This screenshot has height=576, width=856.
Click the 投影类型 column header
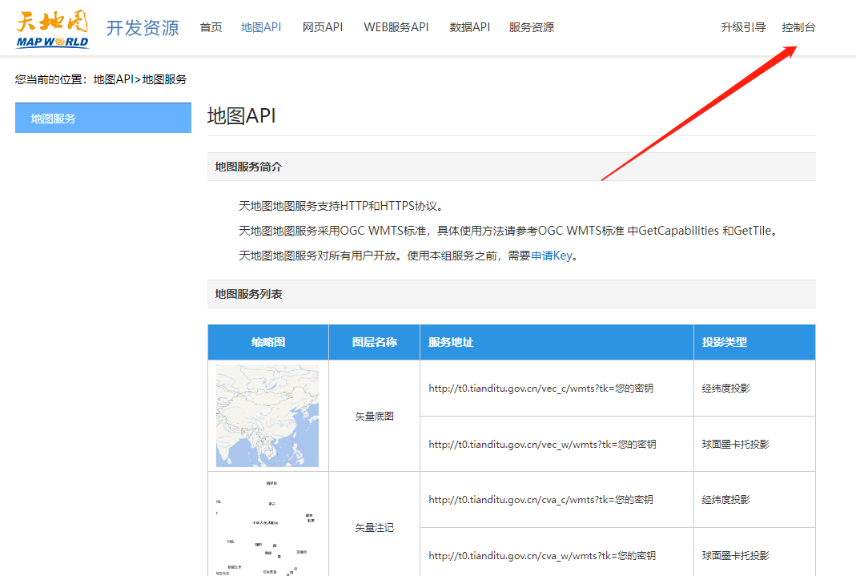point(754,342)
